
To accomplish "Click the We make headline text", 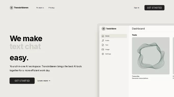I will [26, 38].
